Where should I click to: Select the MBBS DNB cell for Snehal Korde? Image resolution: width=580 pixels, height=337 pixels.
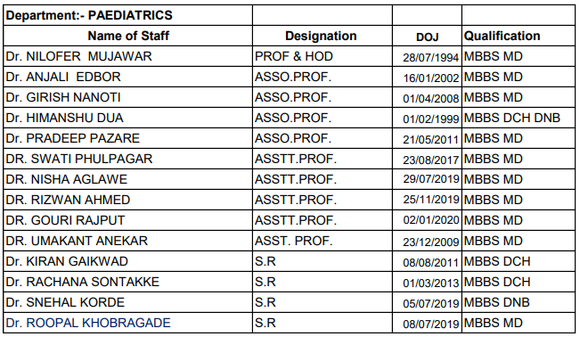(x=519, y=302)
